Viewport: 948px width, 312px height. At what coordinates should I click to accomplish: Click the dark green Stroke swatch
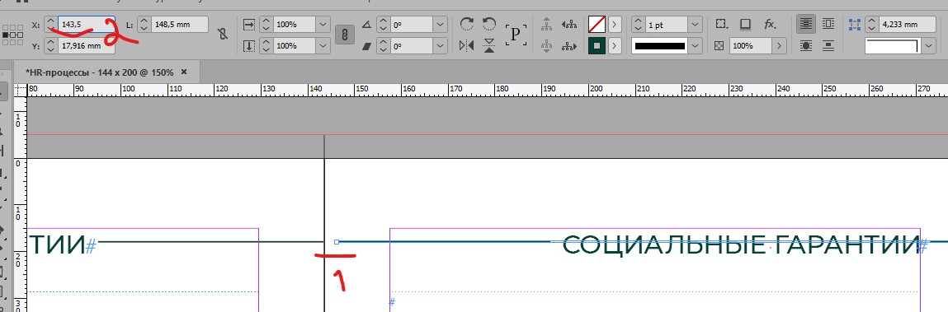click(x=597, y=45)
